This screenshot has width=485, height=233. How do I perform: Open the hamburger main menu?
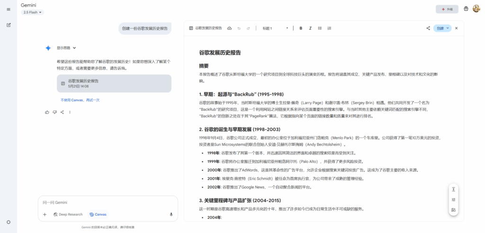click(9, 9)
